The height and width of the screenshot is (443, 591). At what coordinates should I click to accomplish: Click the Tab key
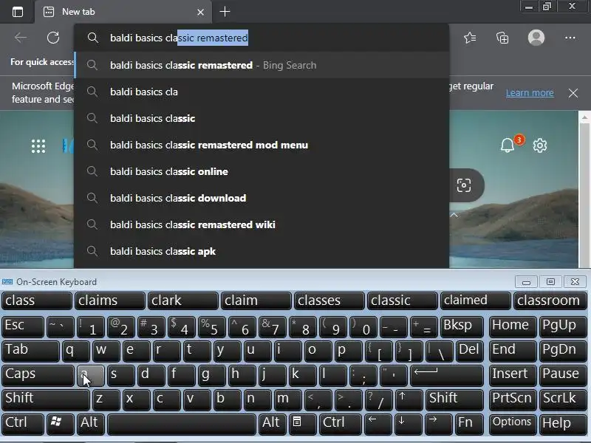point(30,351)
